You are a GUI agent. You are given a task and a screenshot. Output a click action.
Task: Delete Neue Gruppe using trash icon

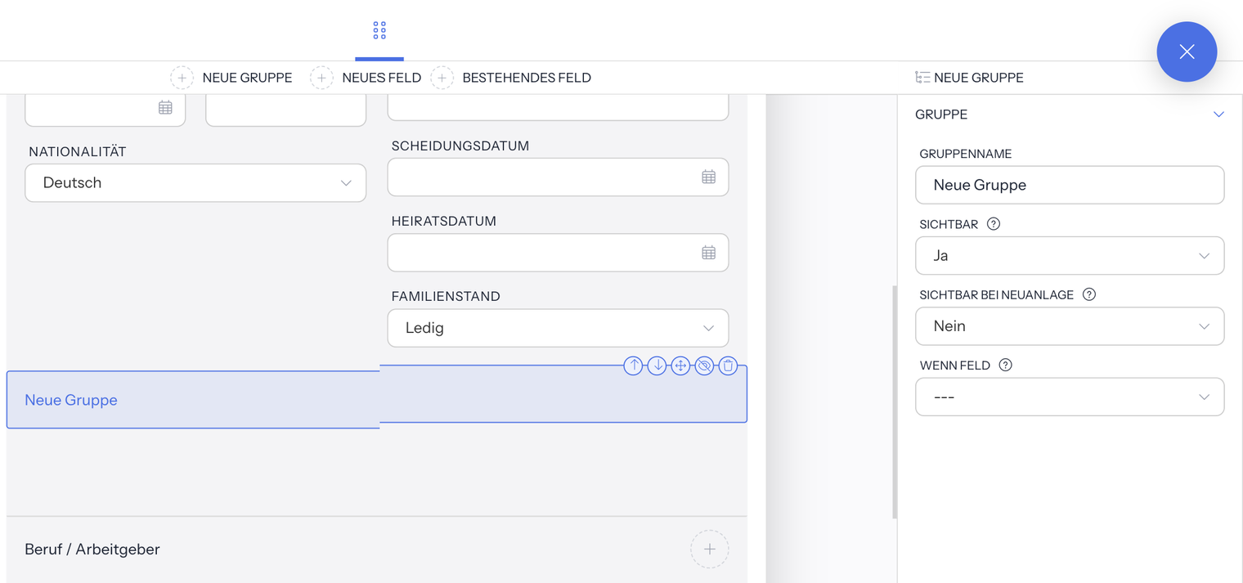(x=728, y=365)
